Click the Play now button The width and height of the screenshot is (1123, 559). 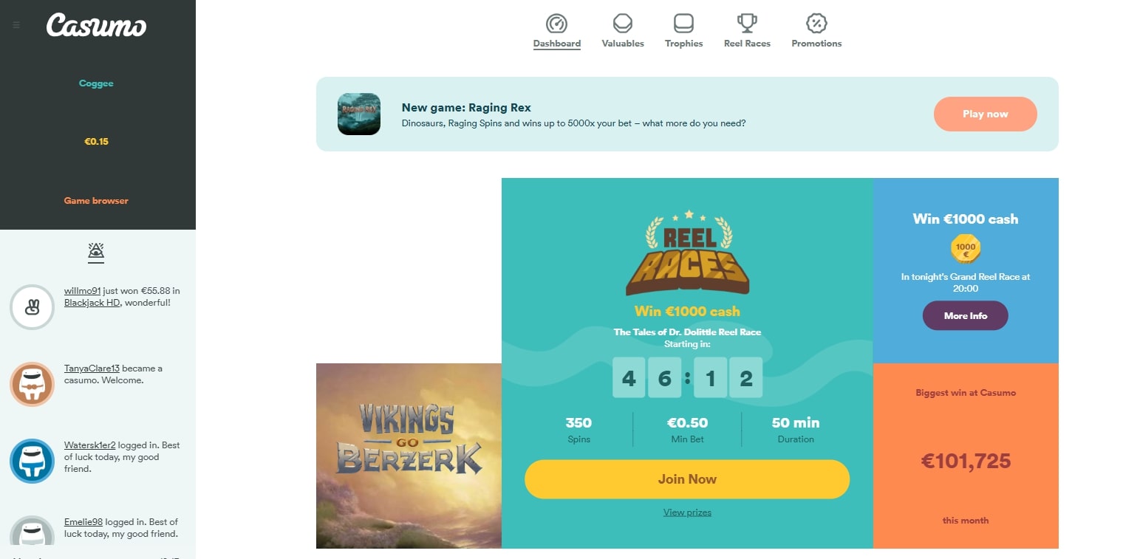[x=986, y=114]
